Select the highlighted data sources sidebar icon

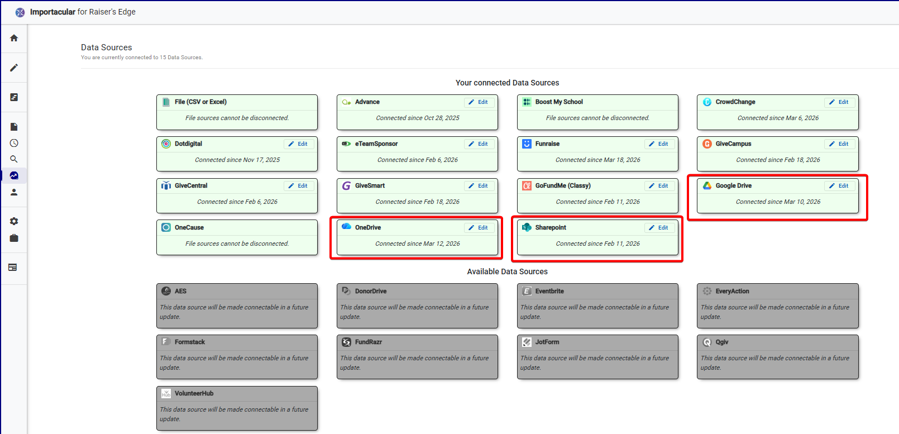tap(14, 175)
